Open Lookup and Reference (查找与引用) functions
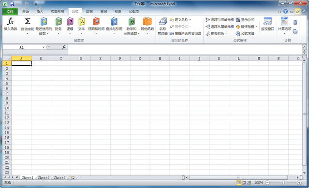309x188 pixels. [x=114, y=26]
